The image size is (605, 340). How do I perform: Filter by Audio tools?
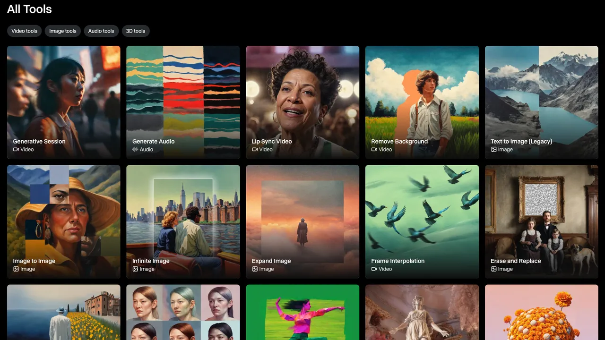(101, 31)
